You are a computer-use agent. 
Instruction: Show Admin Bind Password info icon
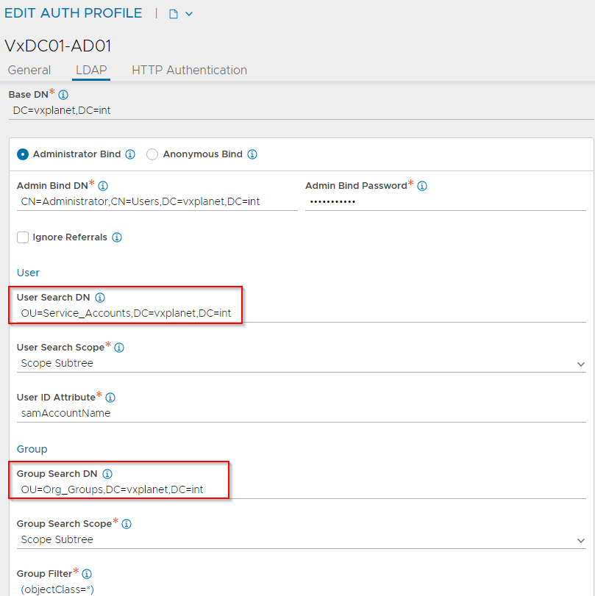pos(422,186)
